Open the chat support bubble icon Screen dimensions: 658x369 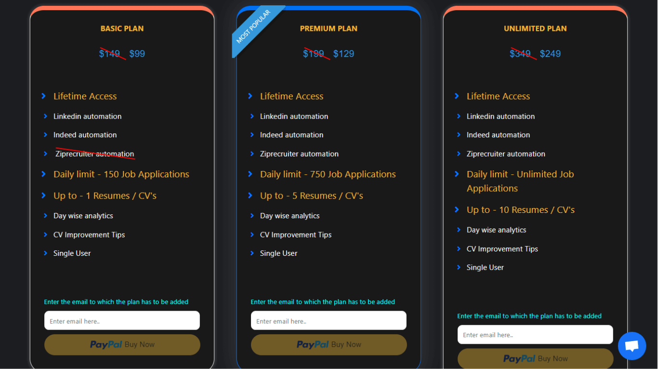632,346
